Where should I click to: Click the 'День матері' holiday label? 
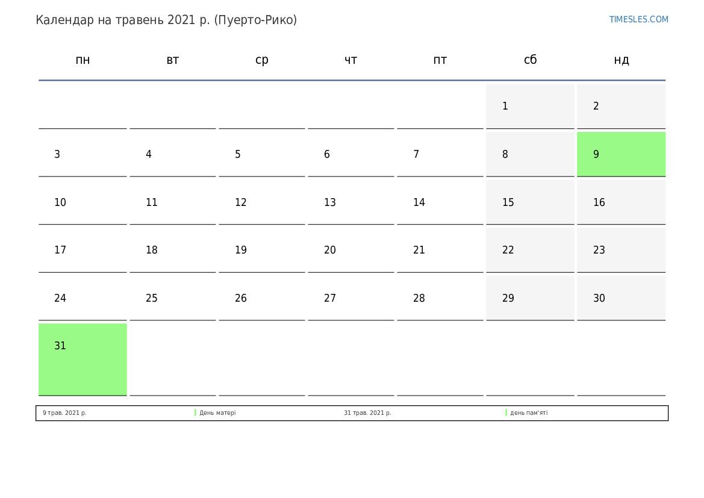[217, 412]
